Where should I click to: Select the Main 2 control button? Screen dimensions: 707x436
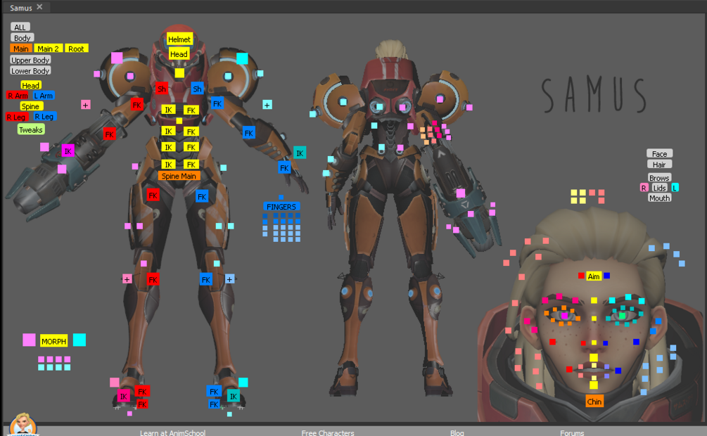click(x=49, y=49)
